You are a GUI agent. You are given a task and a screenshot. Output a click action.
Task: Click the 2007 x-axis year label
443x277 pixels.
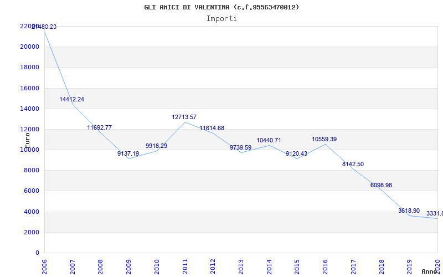[73, 266]
